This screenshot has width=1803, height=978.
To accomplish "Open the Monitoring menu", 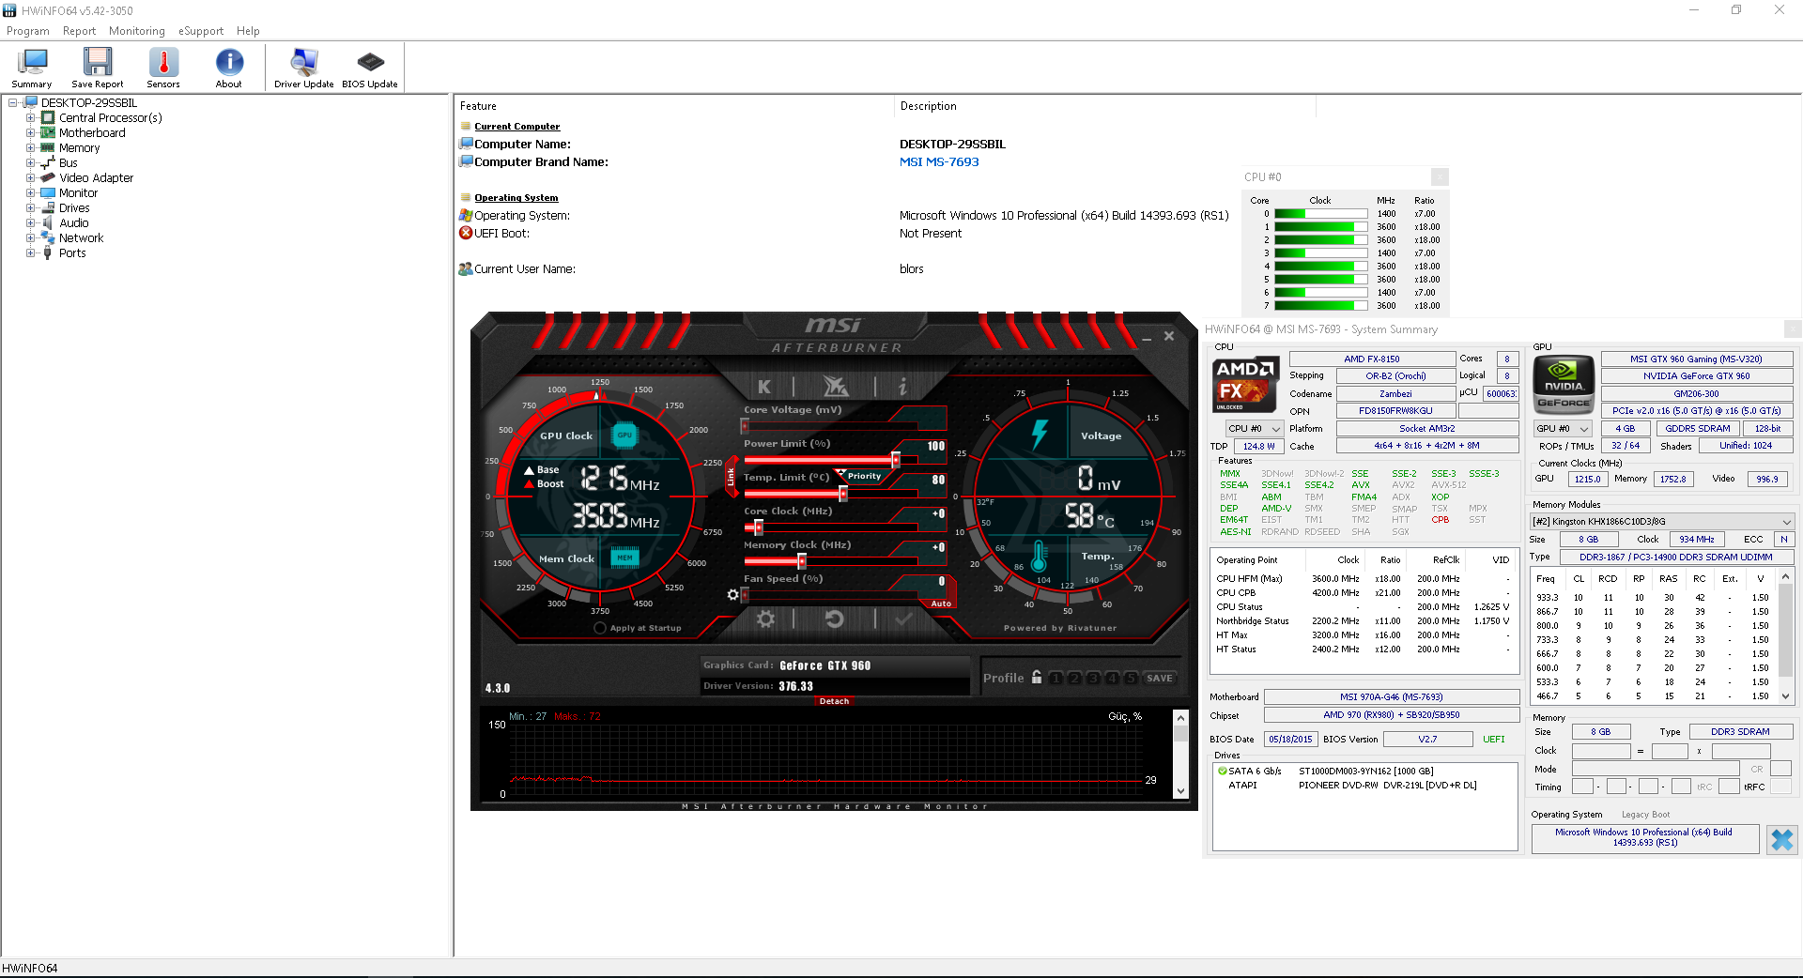I will tap(137, 31).
